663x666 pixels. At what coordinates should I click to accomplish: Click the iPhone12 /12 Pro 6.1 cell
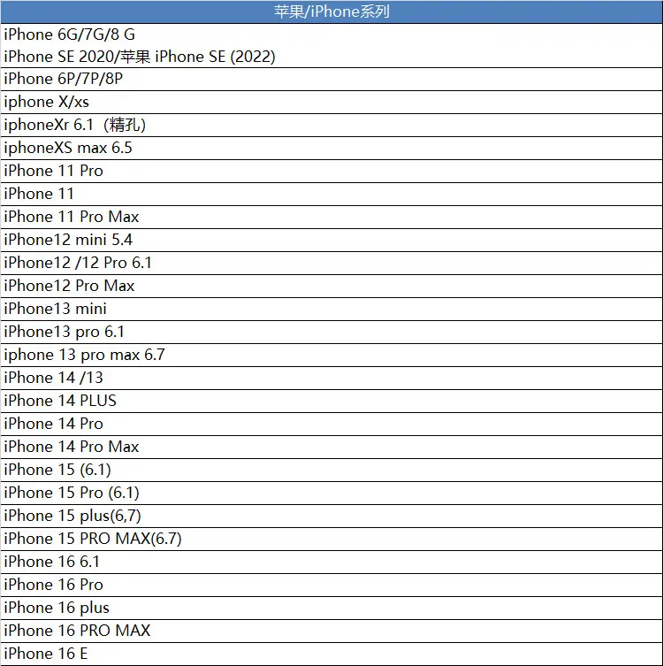click(331, 263)
